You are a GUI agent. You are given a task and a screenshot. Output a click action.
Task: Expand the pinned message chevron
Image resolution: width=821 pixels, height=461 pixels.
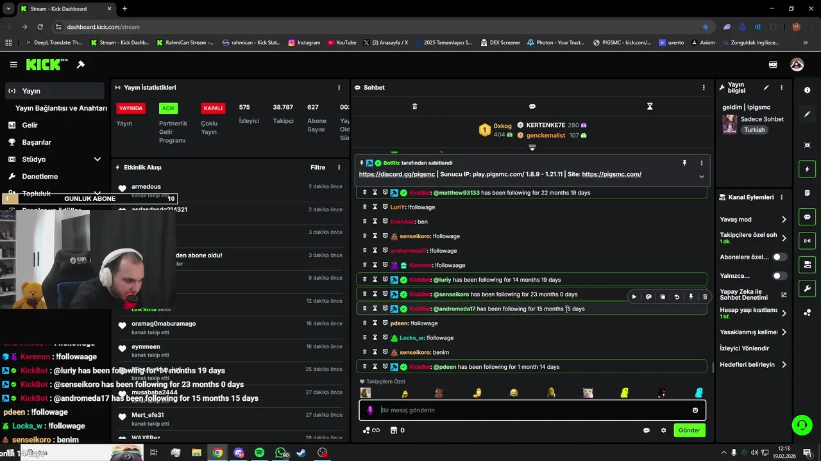click(701, 176)
